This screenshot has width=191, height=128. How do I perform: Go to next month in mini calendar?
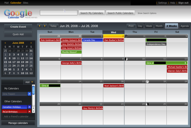click(x=31, y=43)
